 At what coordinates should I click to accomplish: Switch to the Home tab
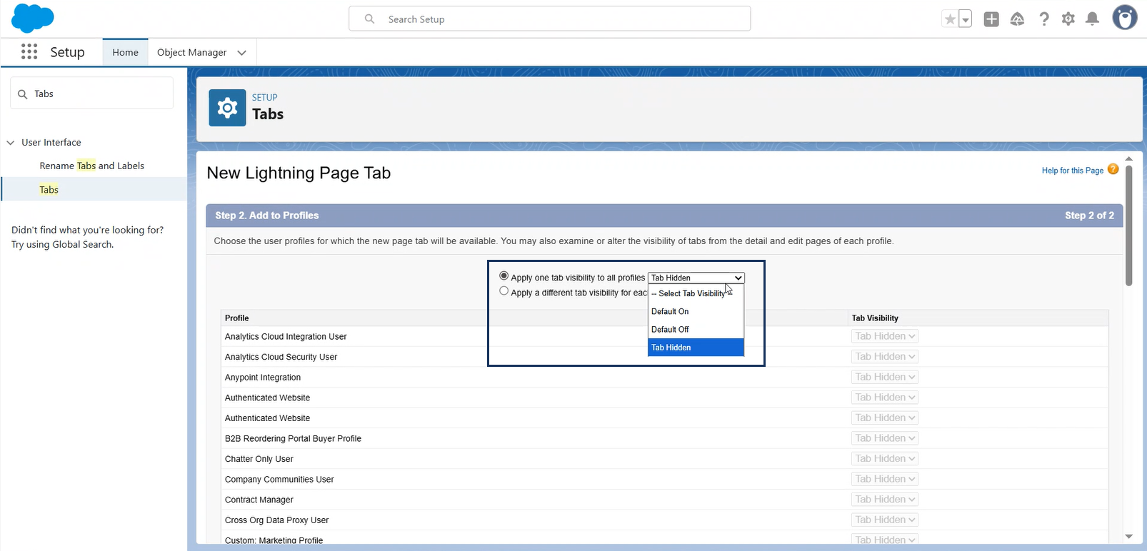125,52
